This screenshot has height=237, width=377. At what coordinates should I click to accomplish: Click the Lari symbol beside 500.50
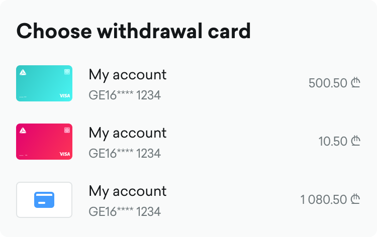(356, 83)
